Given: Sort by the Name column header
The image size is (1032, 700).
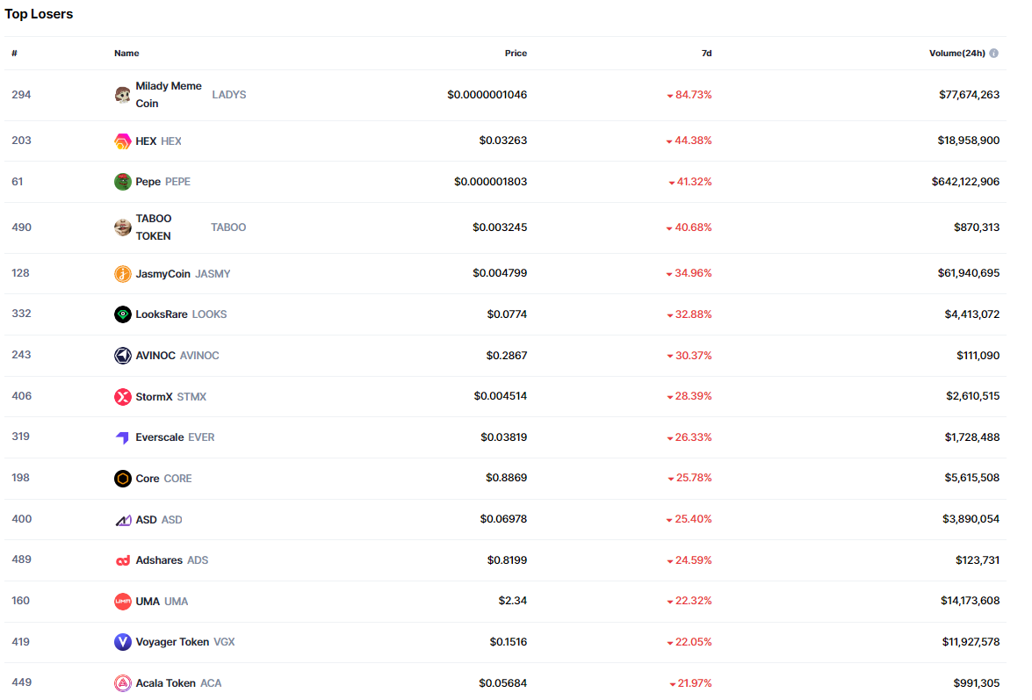Looking at the screenshot, I should coord(126,54).
